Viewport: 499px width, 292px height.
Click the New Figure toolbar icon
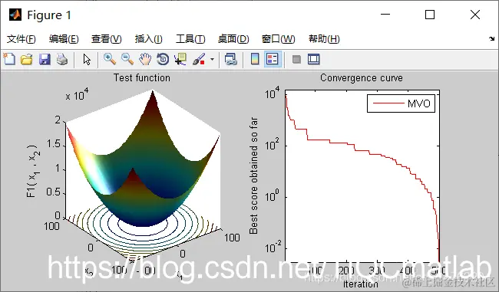[9, 59]
